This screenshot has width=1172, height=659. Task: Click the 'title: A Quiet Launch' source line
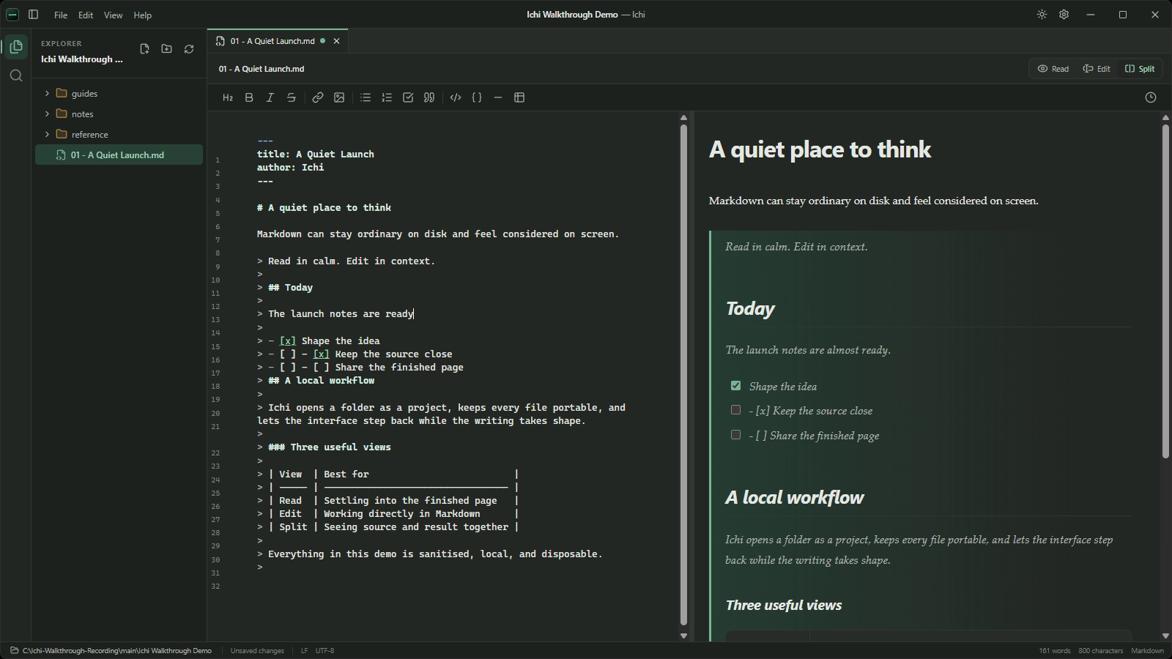click(316, 154)
